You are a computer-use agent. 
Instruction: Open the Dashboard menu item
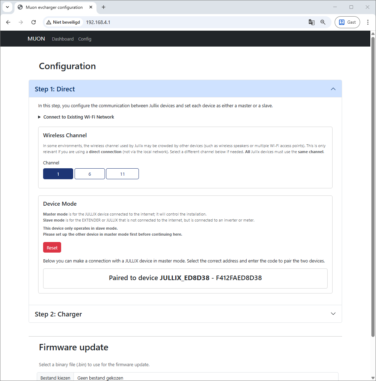tap(63, 39)
